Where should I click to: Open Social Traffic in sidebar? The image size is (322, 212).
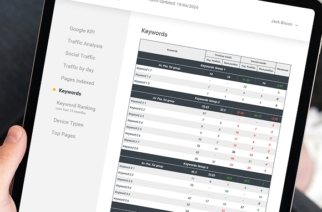[x=80, y=55]
